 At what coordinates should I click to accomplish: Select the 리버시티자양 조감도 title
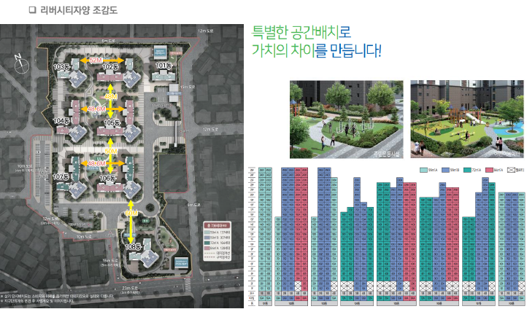[79, 10]
